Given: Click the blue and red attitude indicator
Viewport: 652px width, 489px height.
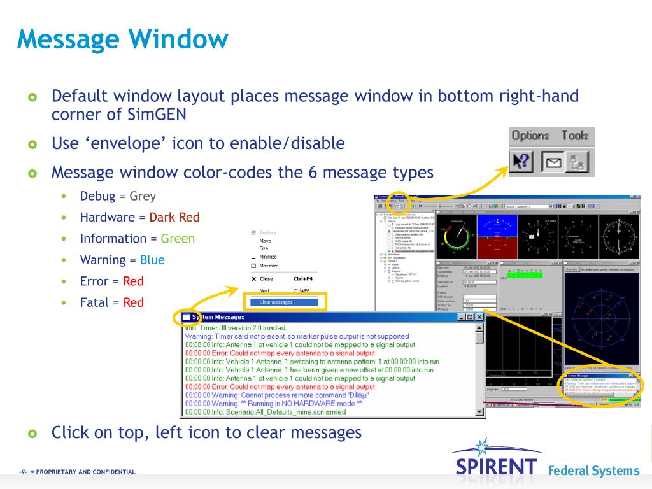Looking at the screenshot, I should 497,237.
